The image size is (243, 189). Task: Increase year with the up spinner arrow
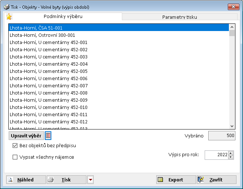pyautogui.click(x=231, y=153)
